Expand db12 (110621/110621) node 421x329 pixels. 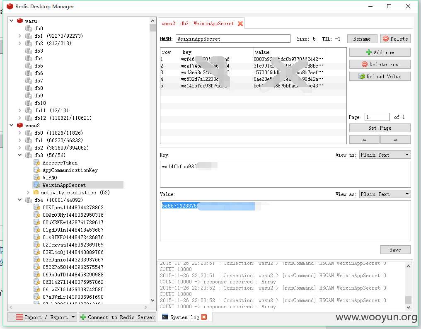click(19, 118)
